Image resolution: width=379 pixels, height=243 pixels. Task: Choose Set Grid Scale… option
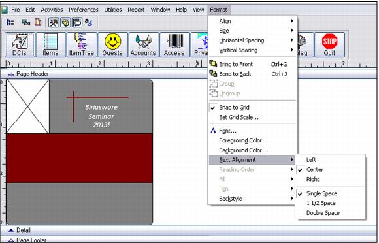pyautogui.click(x=252, y=118)
